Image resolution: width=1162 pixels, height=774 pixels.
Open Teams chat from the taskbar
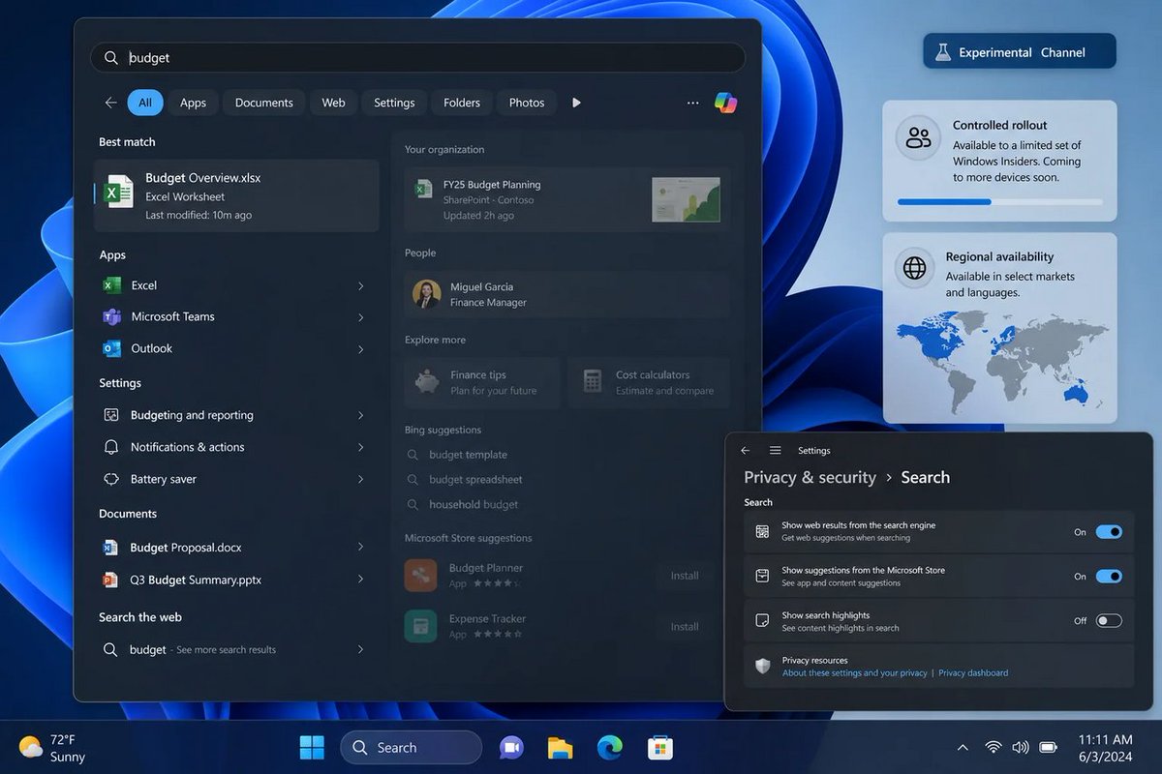click(x=510, y=747)
